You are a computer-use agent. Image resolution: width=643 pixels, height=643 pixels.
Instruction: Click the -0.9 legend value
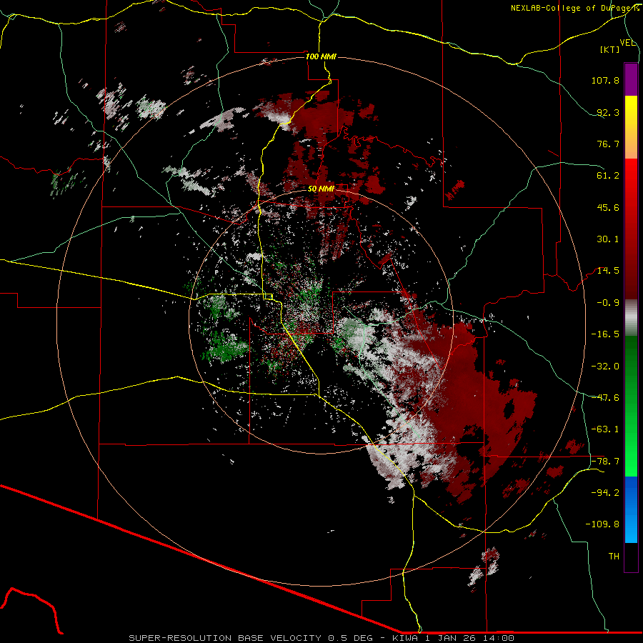(608, 303)
